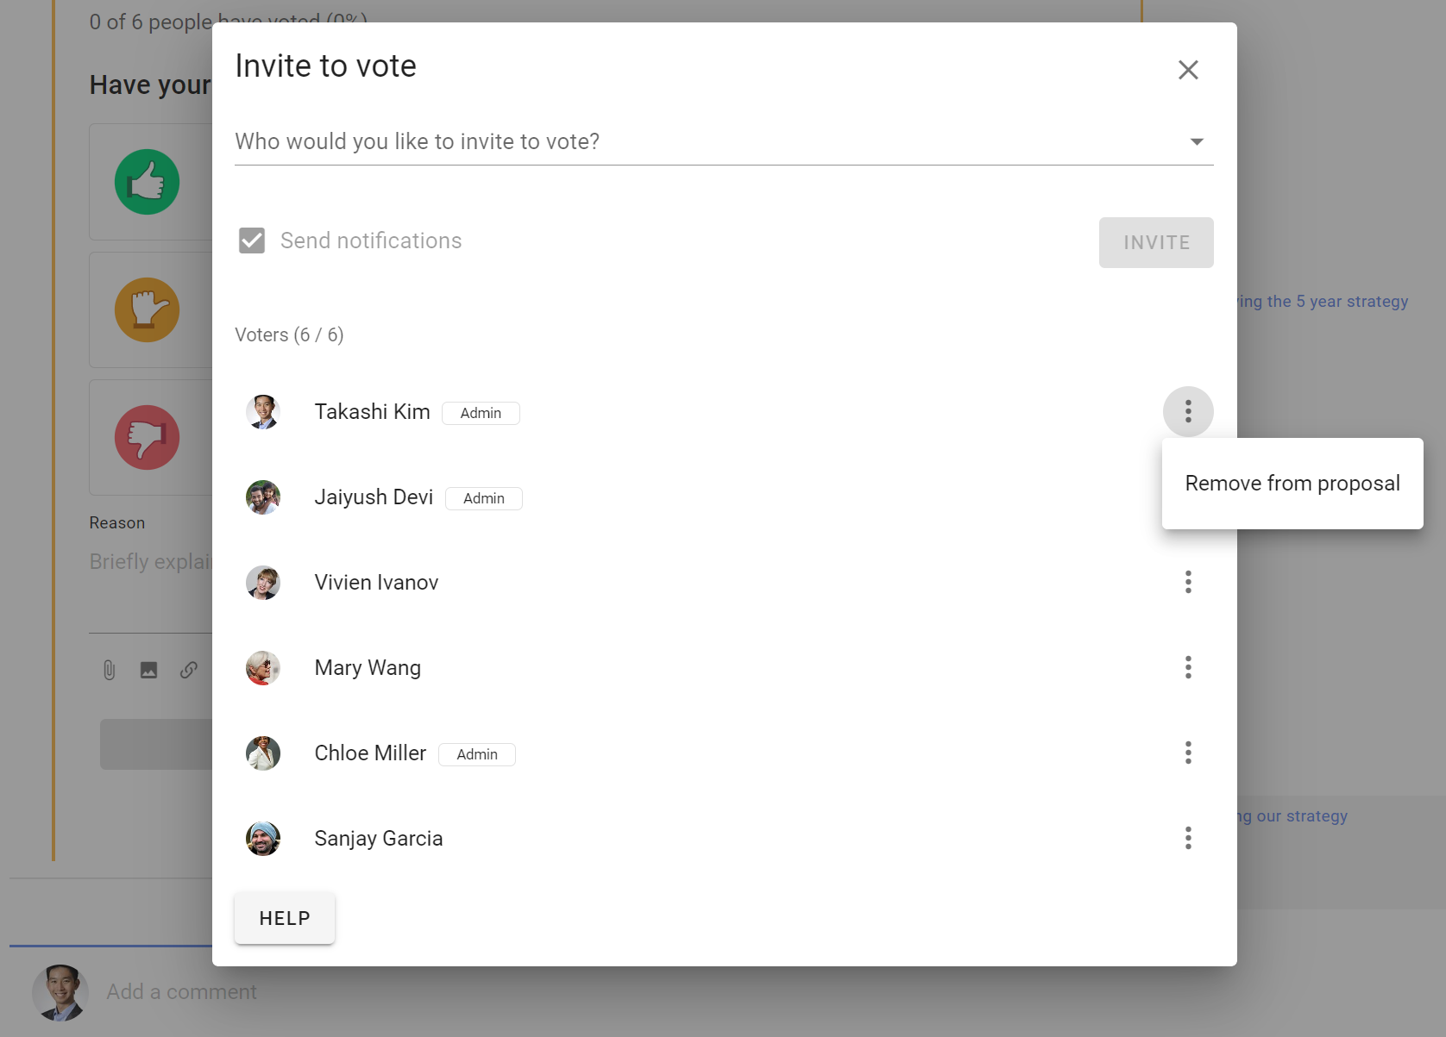
Task: Open options menu for Mary Wang
Action: point(1188,667)
